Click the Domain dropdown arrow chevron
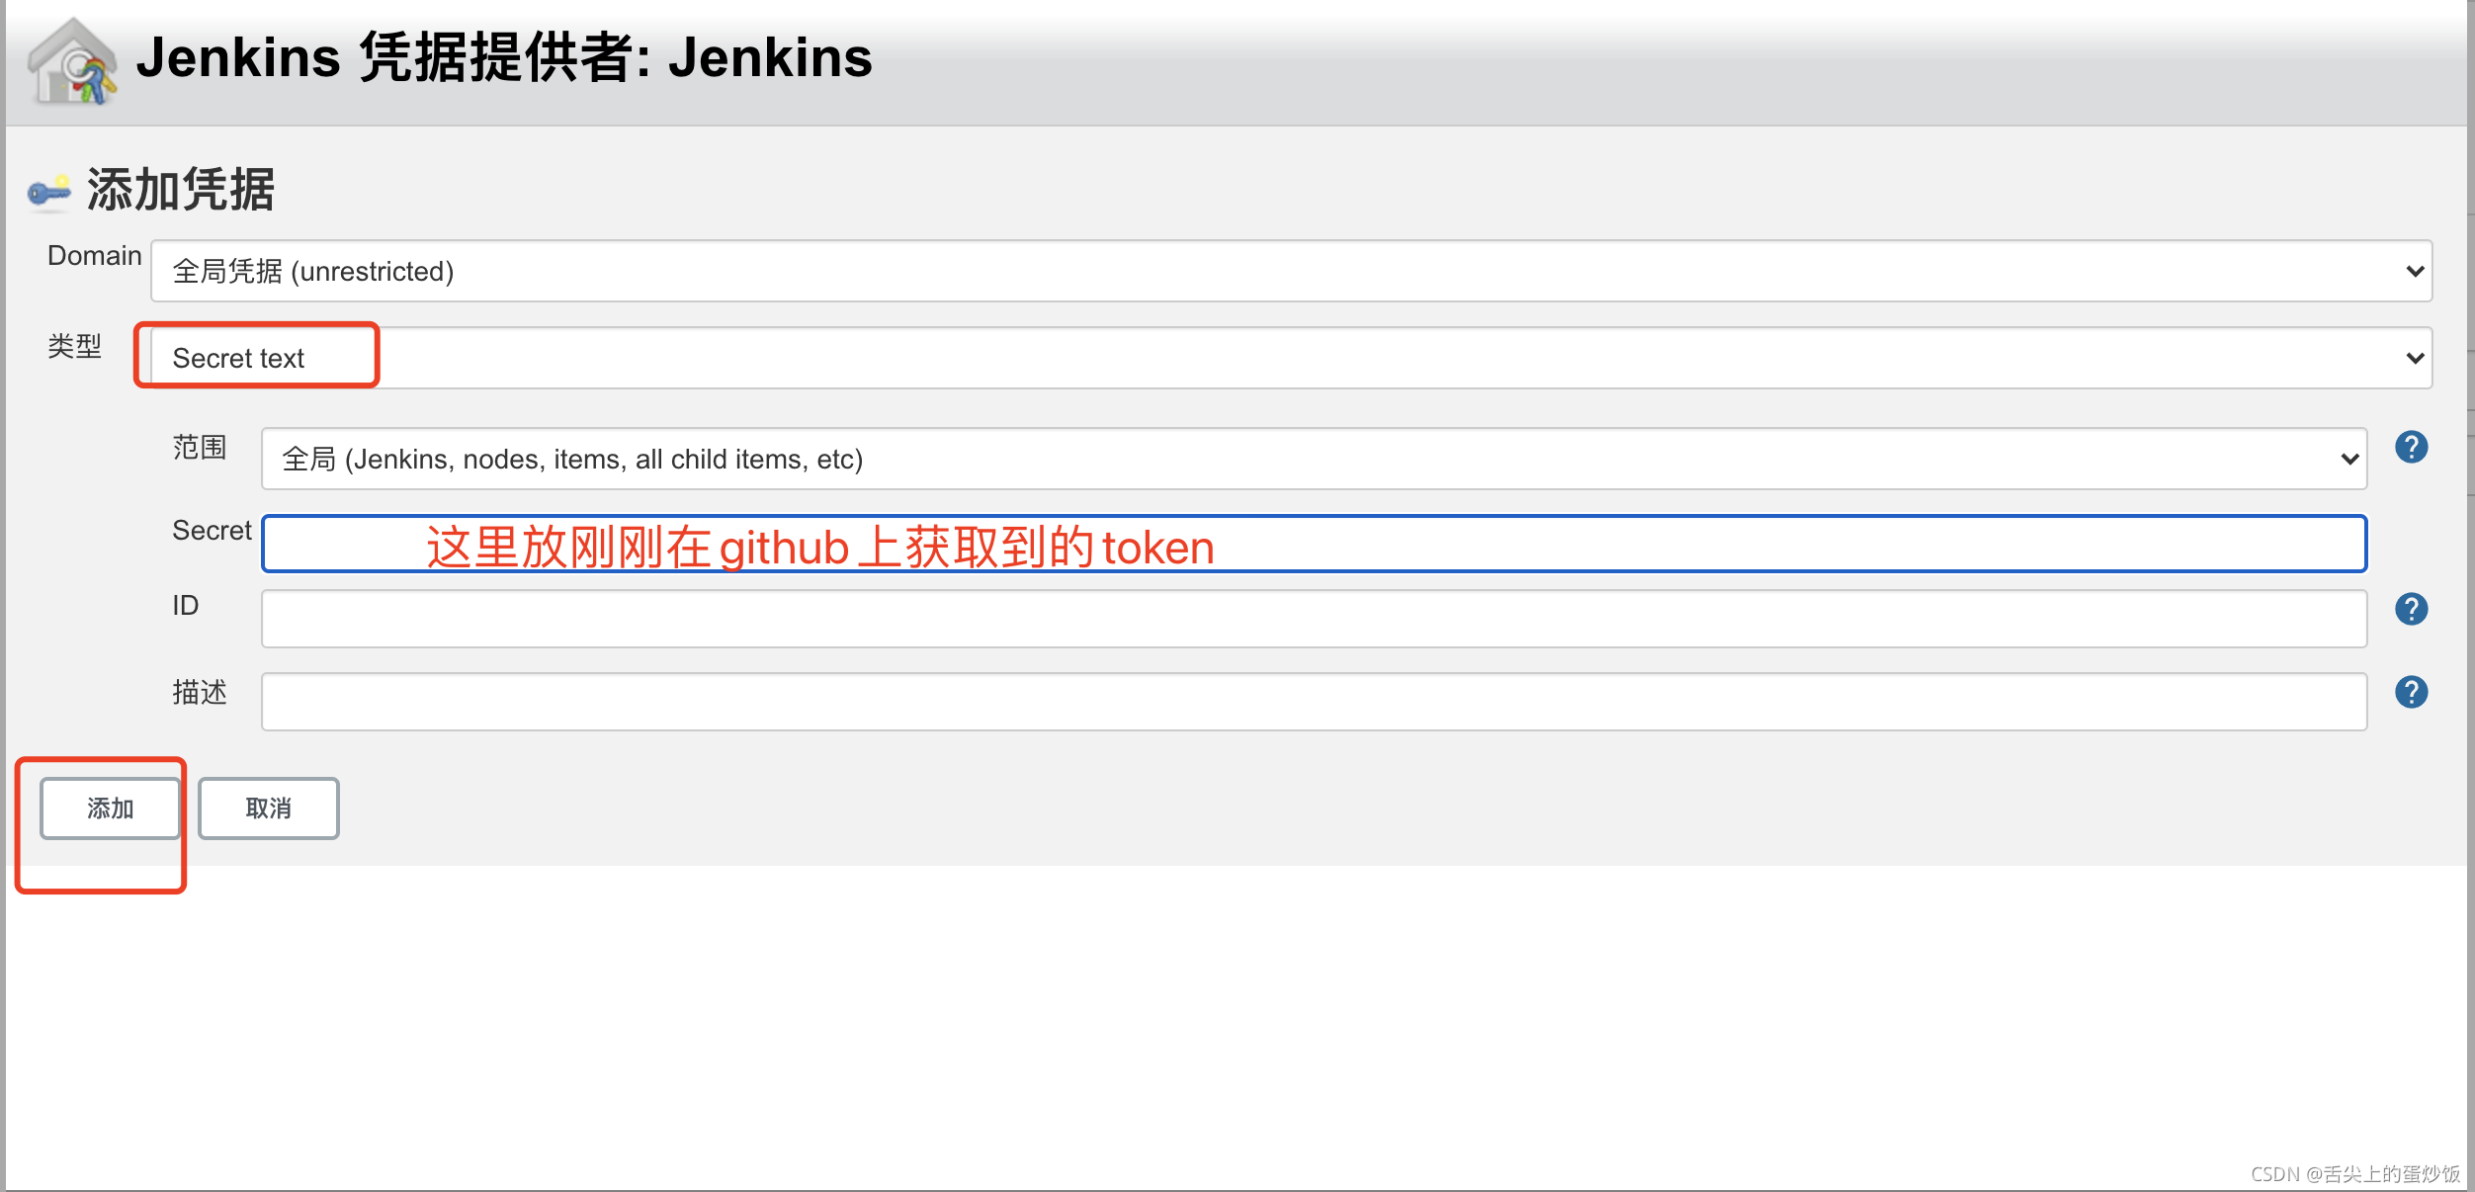 2415,271
